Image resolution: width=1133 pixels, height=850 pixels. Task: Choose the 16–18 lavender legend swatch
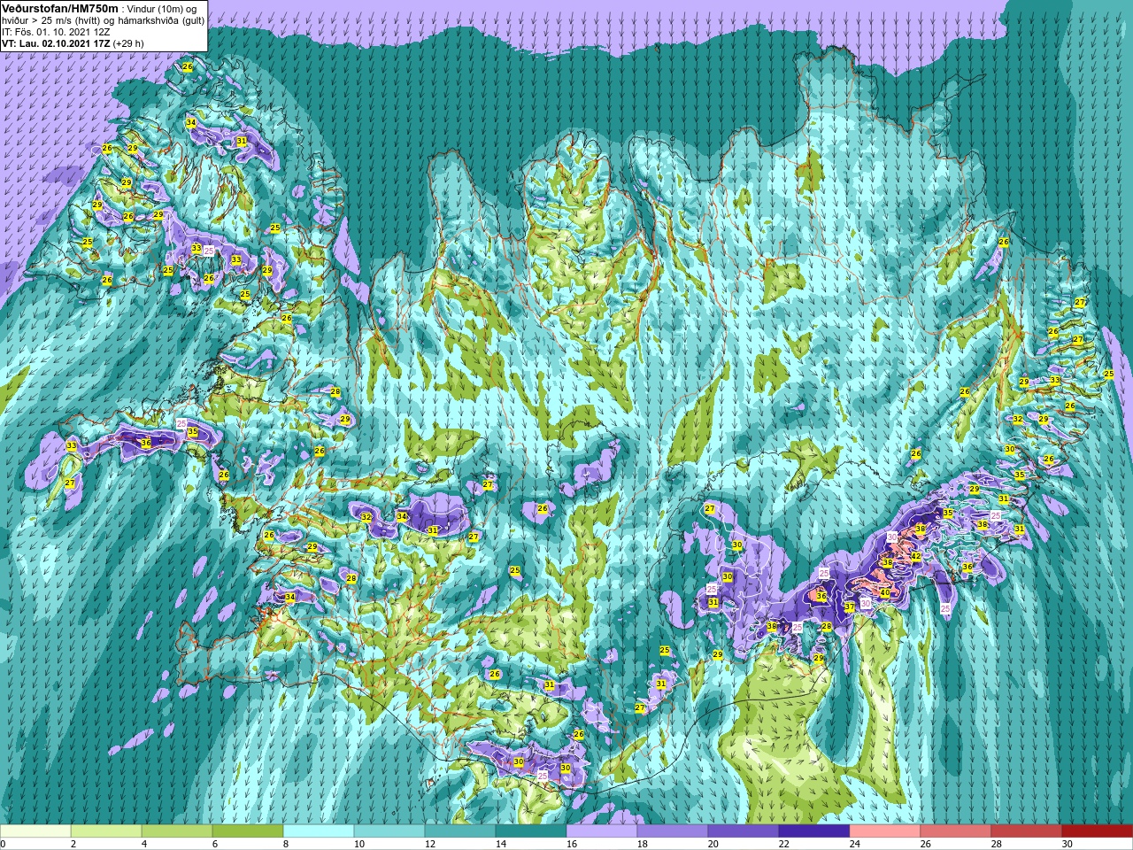[602, 831]
